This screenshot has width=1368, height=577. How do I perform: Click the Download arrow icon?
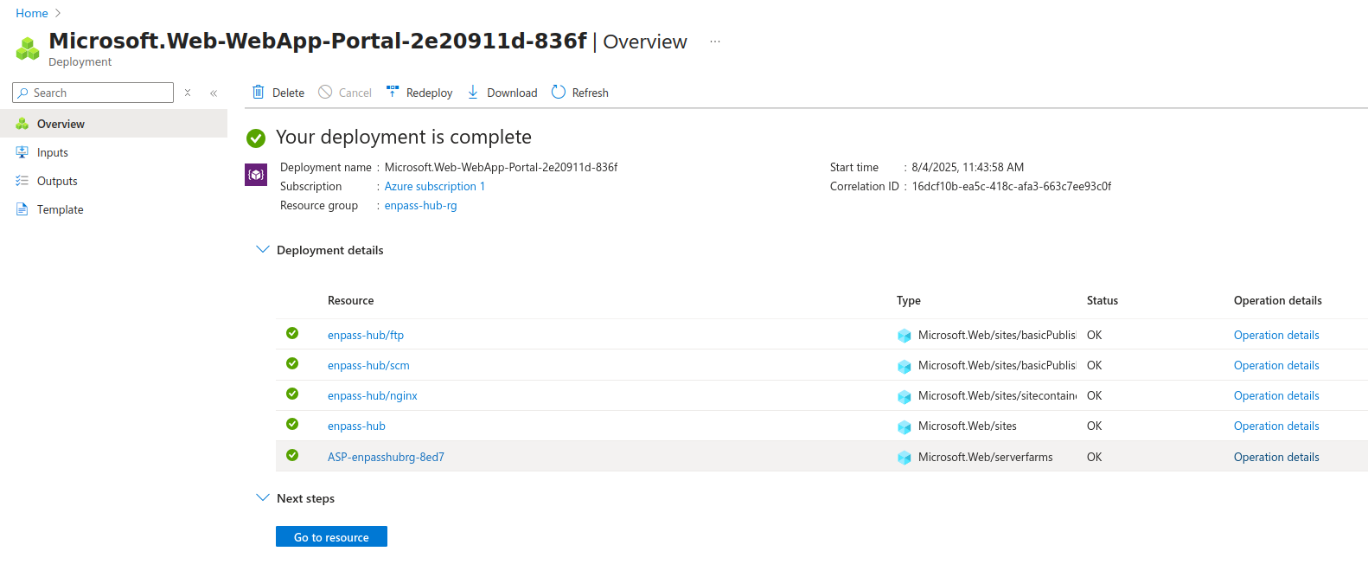473,92
